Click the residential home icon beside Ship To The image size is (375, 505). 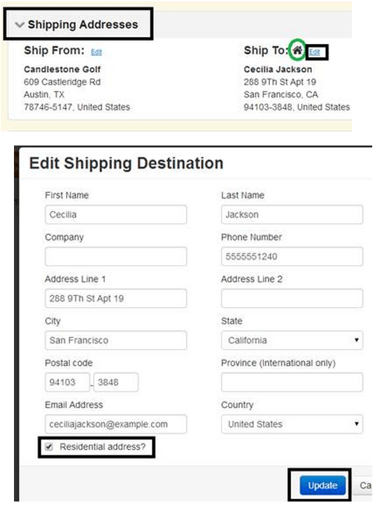point(297,50)
